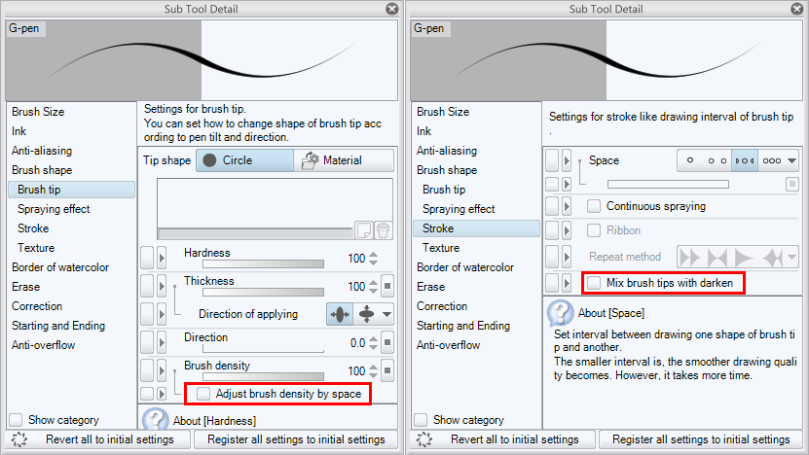Open Direction of applying dropdown arrow
The height and width of the screenshot is (455, 809).
[387, 314]
